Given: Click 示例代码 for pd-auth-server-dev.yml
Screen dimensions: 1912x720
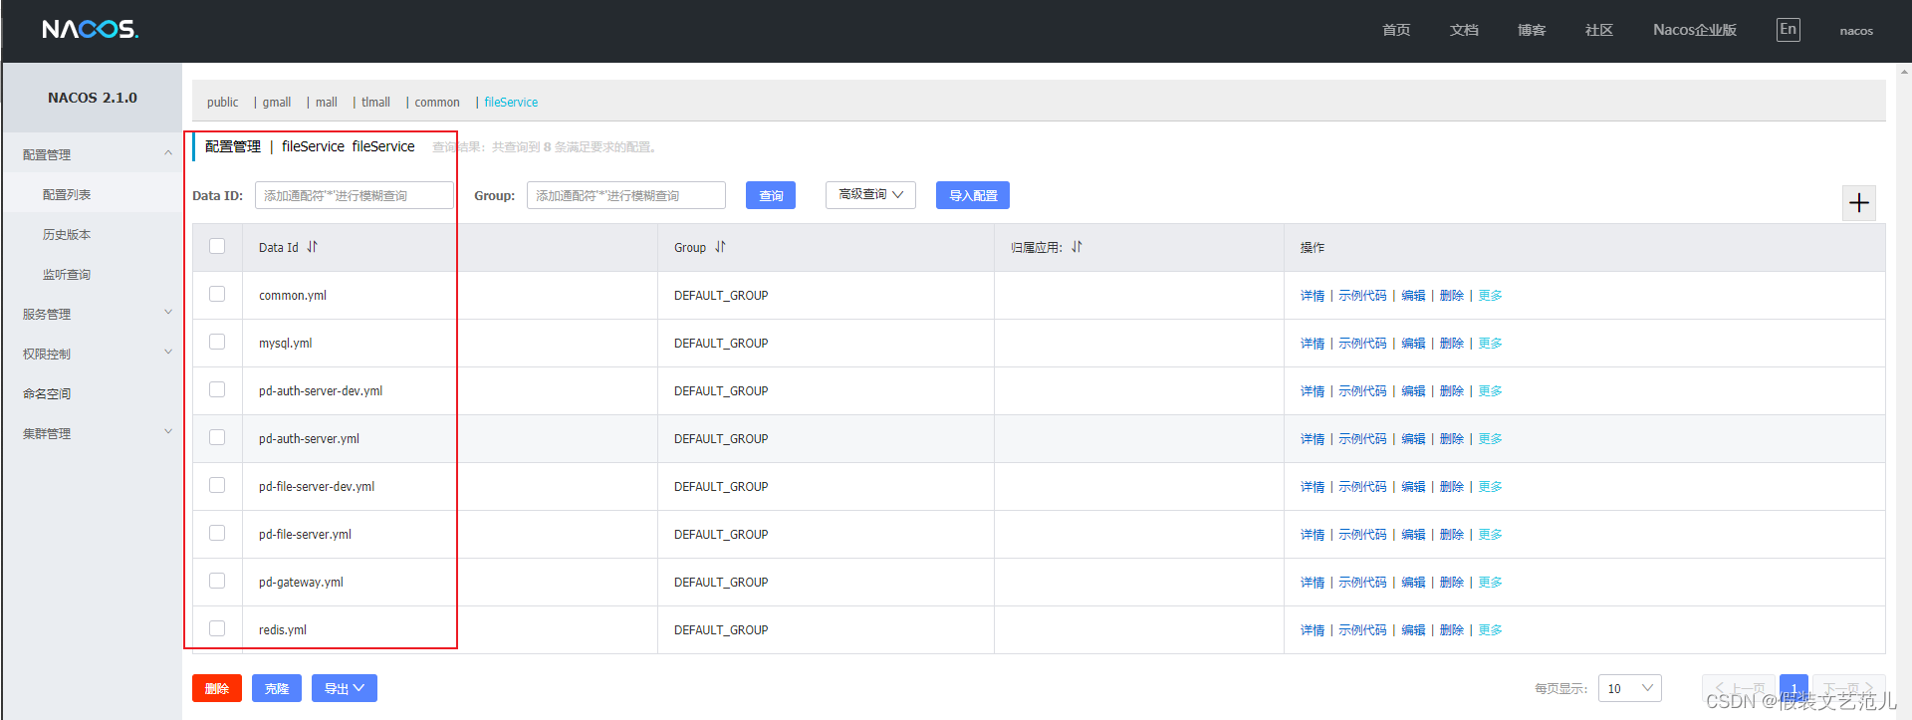Looking at the screenshot, I should (1362, 391).
